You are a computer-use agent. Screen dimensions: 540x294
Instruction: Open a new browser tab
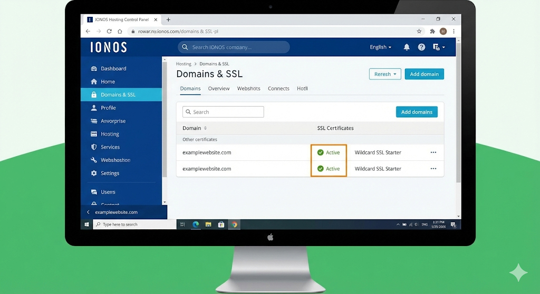[x=168, y=19]
